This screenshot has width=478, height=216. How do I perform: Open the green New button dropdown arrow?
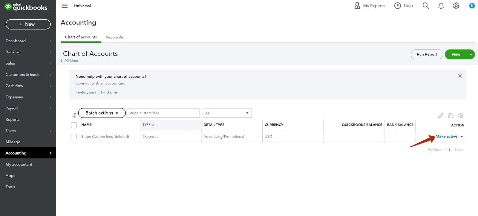[x=471, y=54]
